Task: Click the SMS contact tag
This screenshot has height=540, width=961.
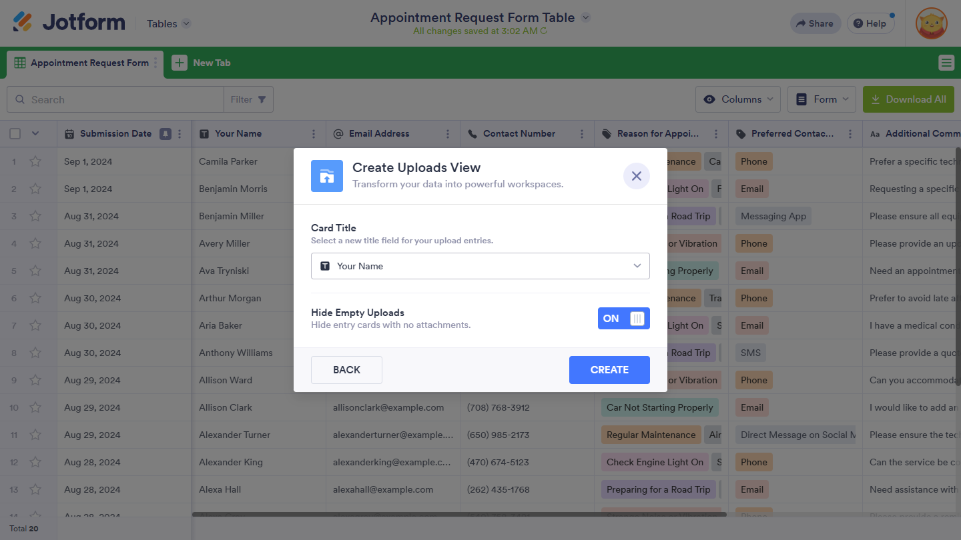Action: tap(751, 353)
